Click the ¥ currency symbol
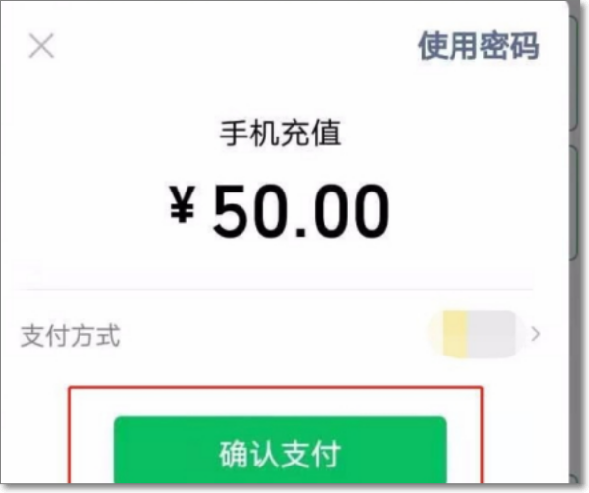The image size is (589, 493). [x=182, y=205]
